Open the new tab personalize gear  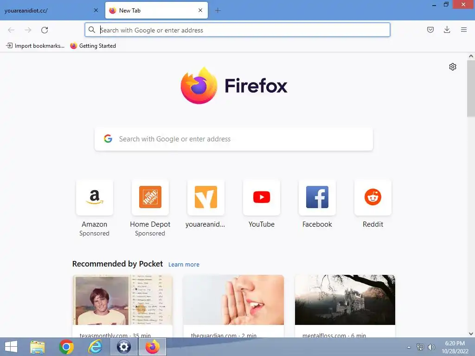click(453, 67)
